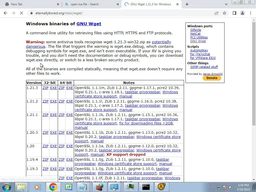Close the GNU Wget tab
The height and width of the screenshot is (192, 256).
[177, 4]
